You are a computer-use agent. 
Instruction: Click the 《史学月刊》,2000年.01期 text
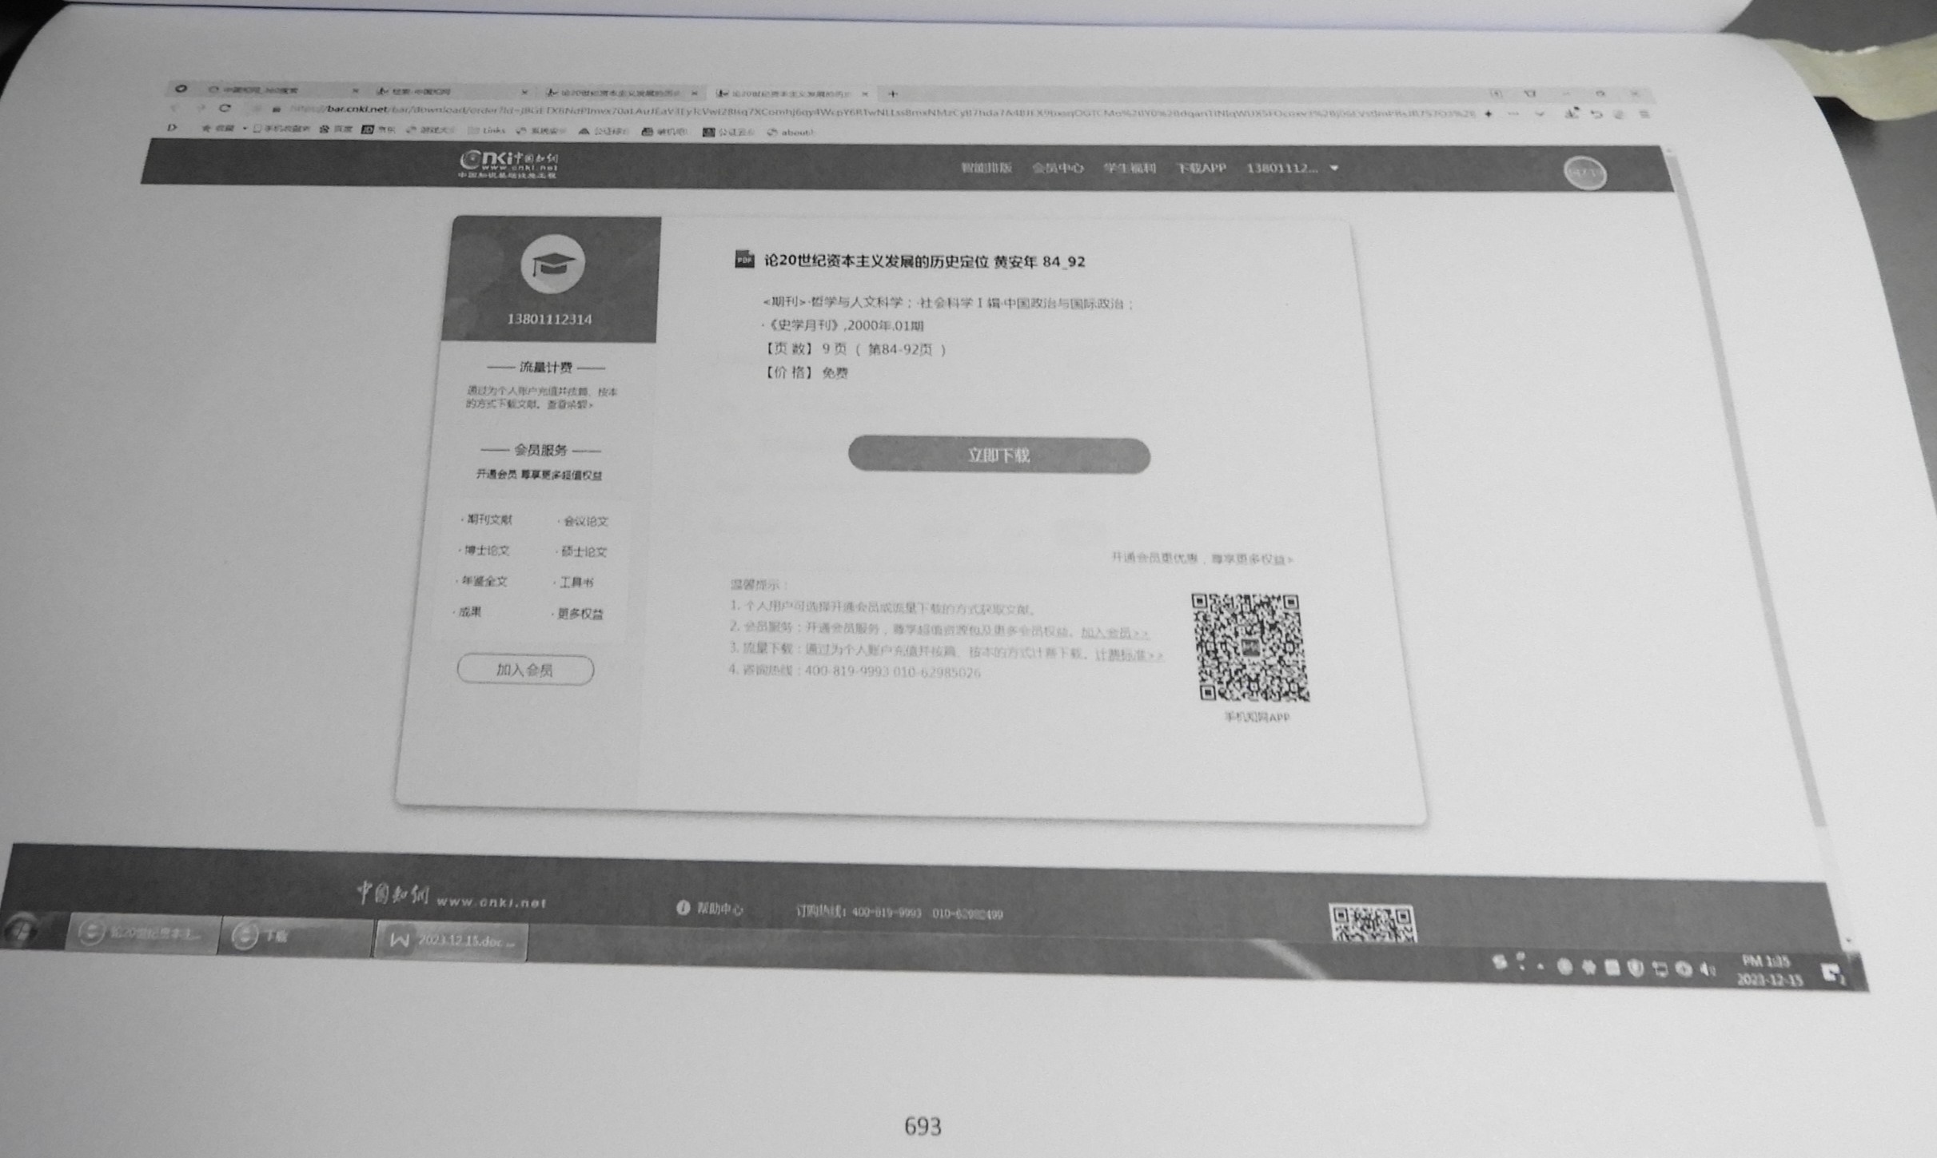click(x=844, y=325)
